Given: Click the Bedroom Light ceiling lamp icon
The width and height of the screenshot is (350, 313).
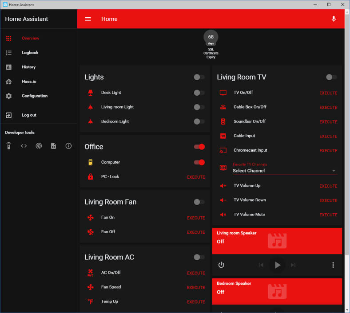Looking at the screenshot, I should coord(91,121).
